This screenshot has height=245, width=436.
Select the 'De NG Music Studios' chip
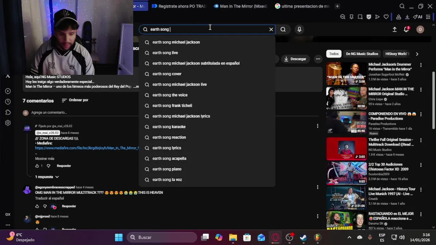point(362,54)
